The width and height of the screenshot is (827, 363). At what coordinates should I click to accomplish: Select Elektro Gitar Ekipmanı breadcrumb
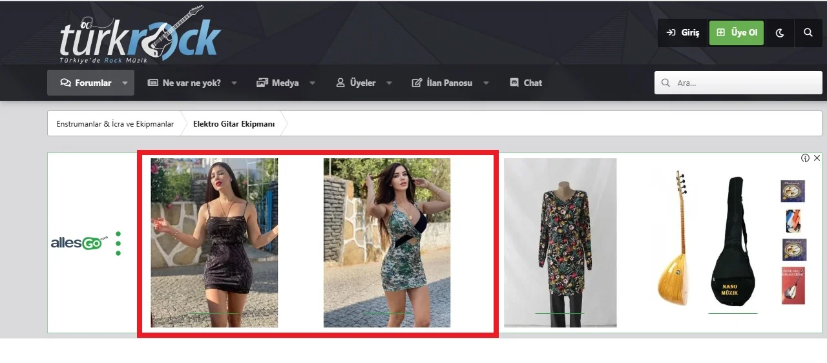pos(234,124)
